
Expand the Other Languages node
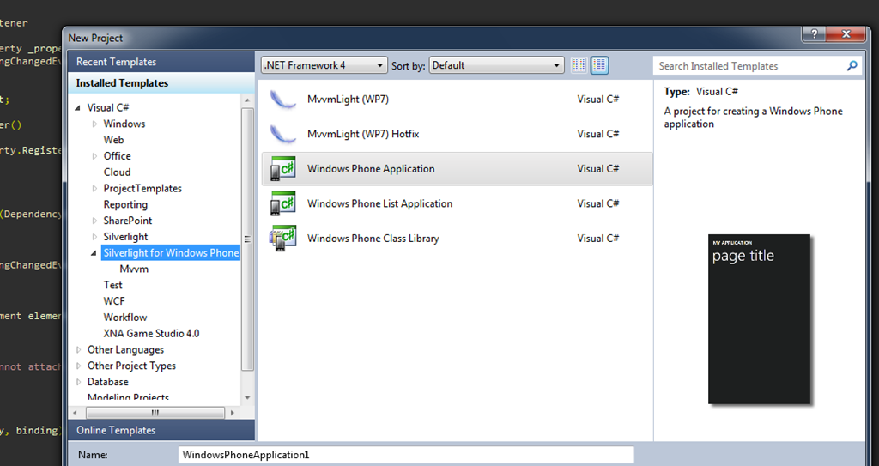point(78,350)
